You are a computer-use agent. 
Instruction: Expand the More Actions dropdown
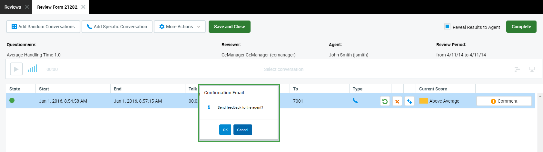180,27
